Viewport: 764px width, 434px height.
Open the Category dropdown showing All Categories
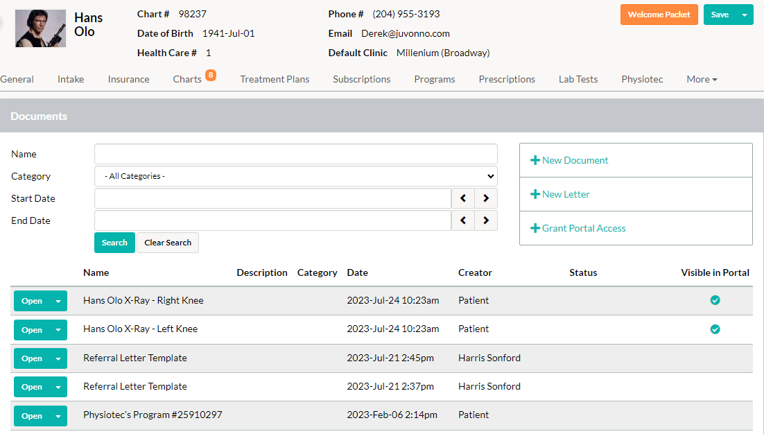tap(295, 176)
